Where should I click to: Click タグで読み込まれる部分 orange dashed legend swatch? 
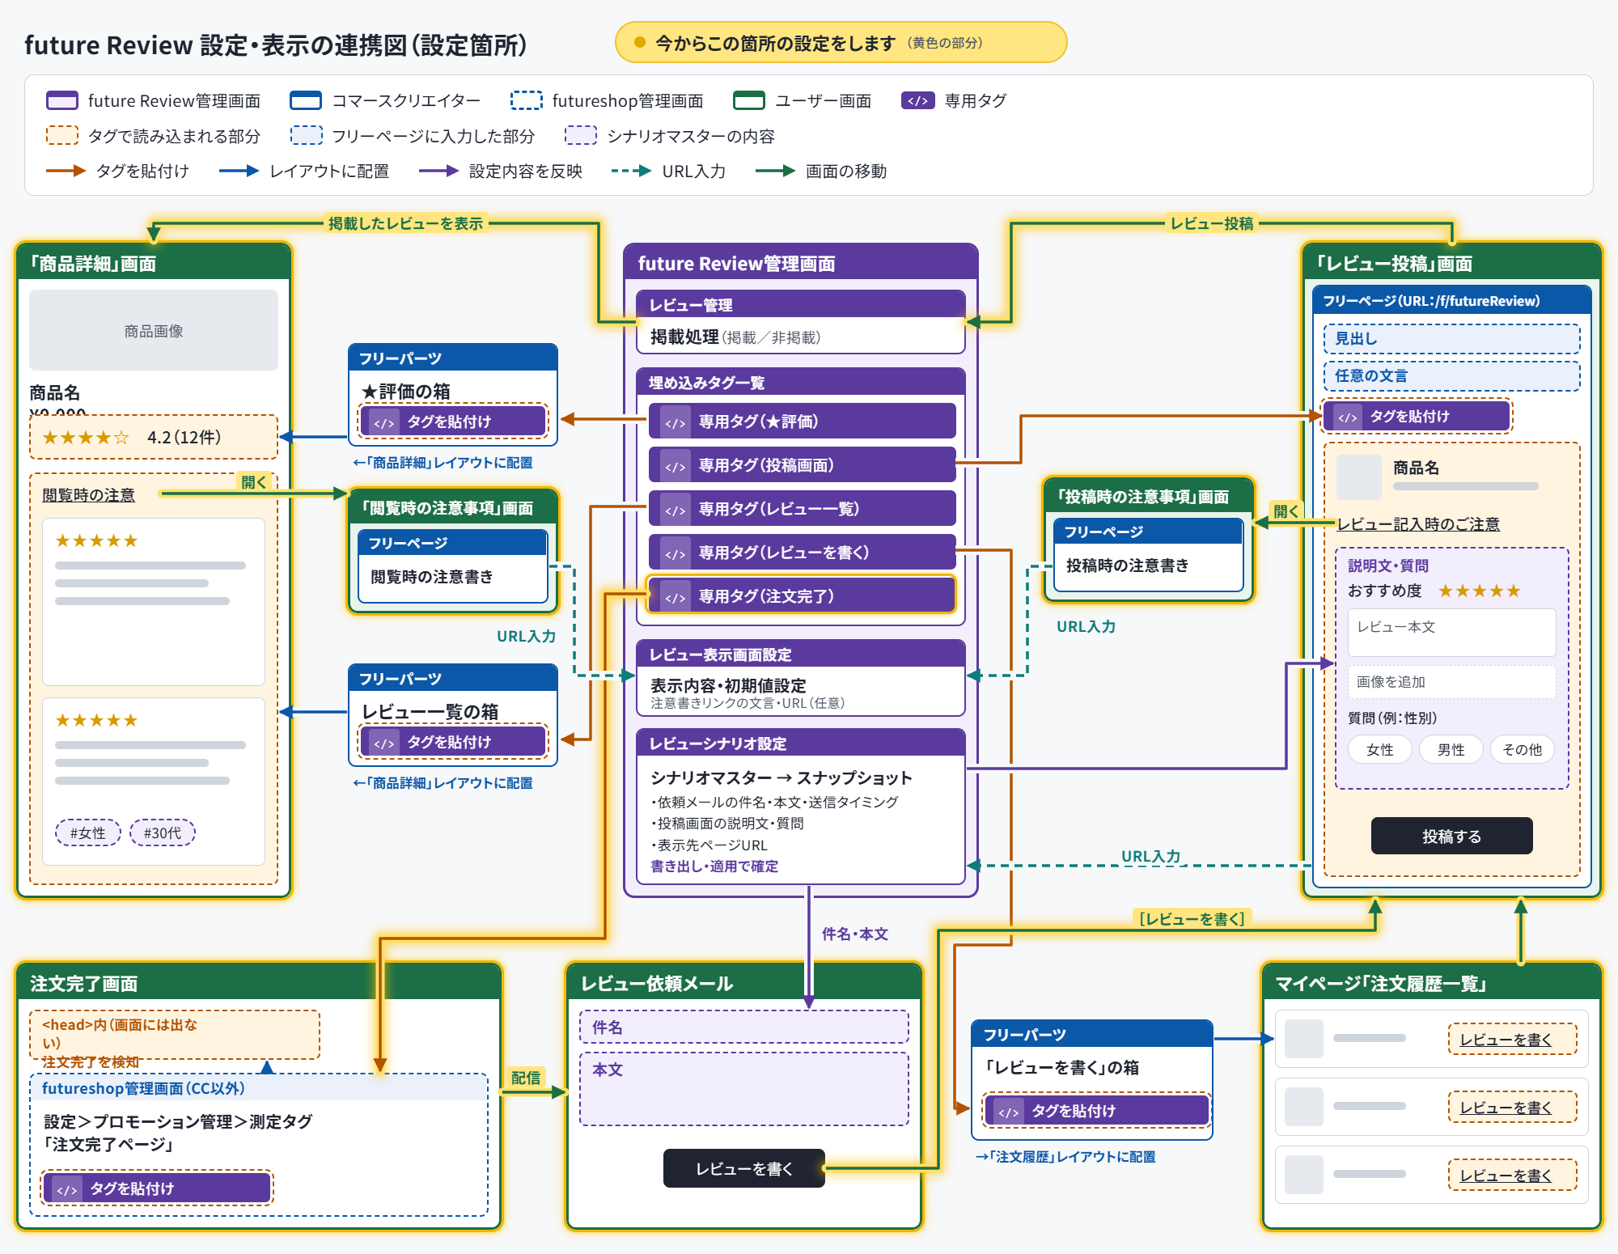tap(62, 136)
